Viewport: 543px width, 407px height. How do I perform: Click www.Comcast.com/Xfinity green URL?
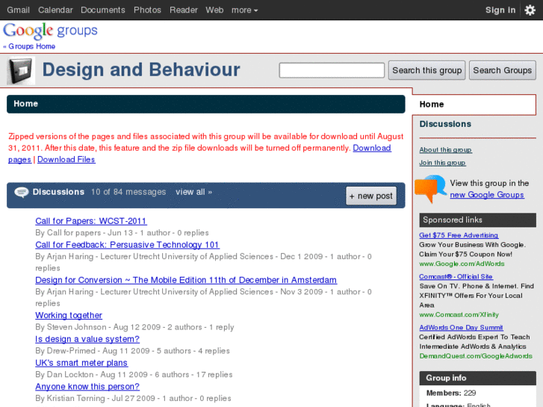459,314
